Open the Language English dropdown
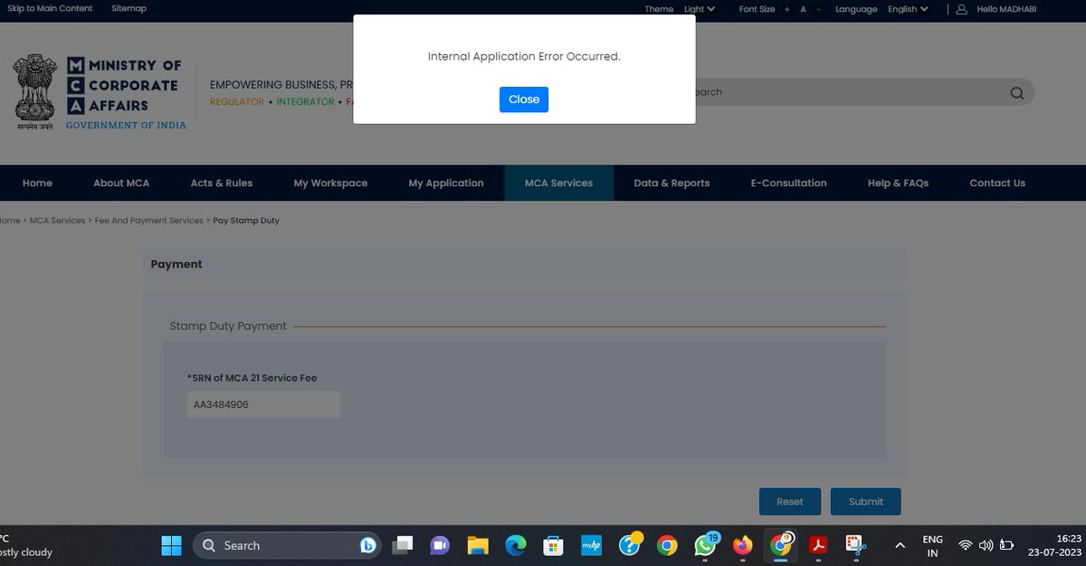The height and width of the screenshot is (566, 1086). click(908, 9)
